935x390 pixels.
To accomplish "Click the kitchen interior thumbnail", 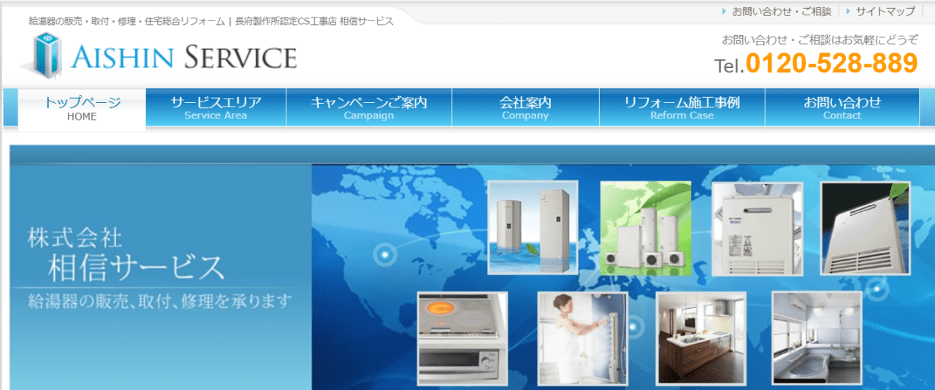I will pyautogui.click(x=701, y=338).
